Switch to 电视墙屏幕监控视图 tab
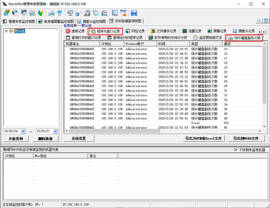The width and height of the screenshot is (270, 208). tap(56, 21)
